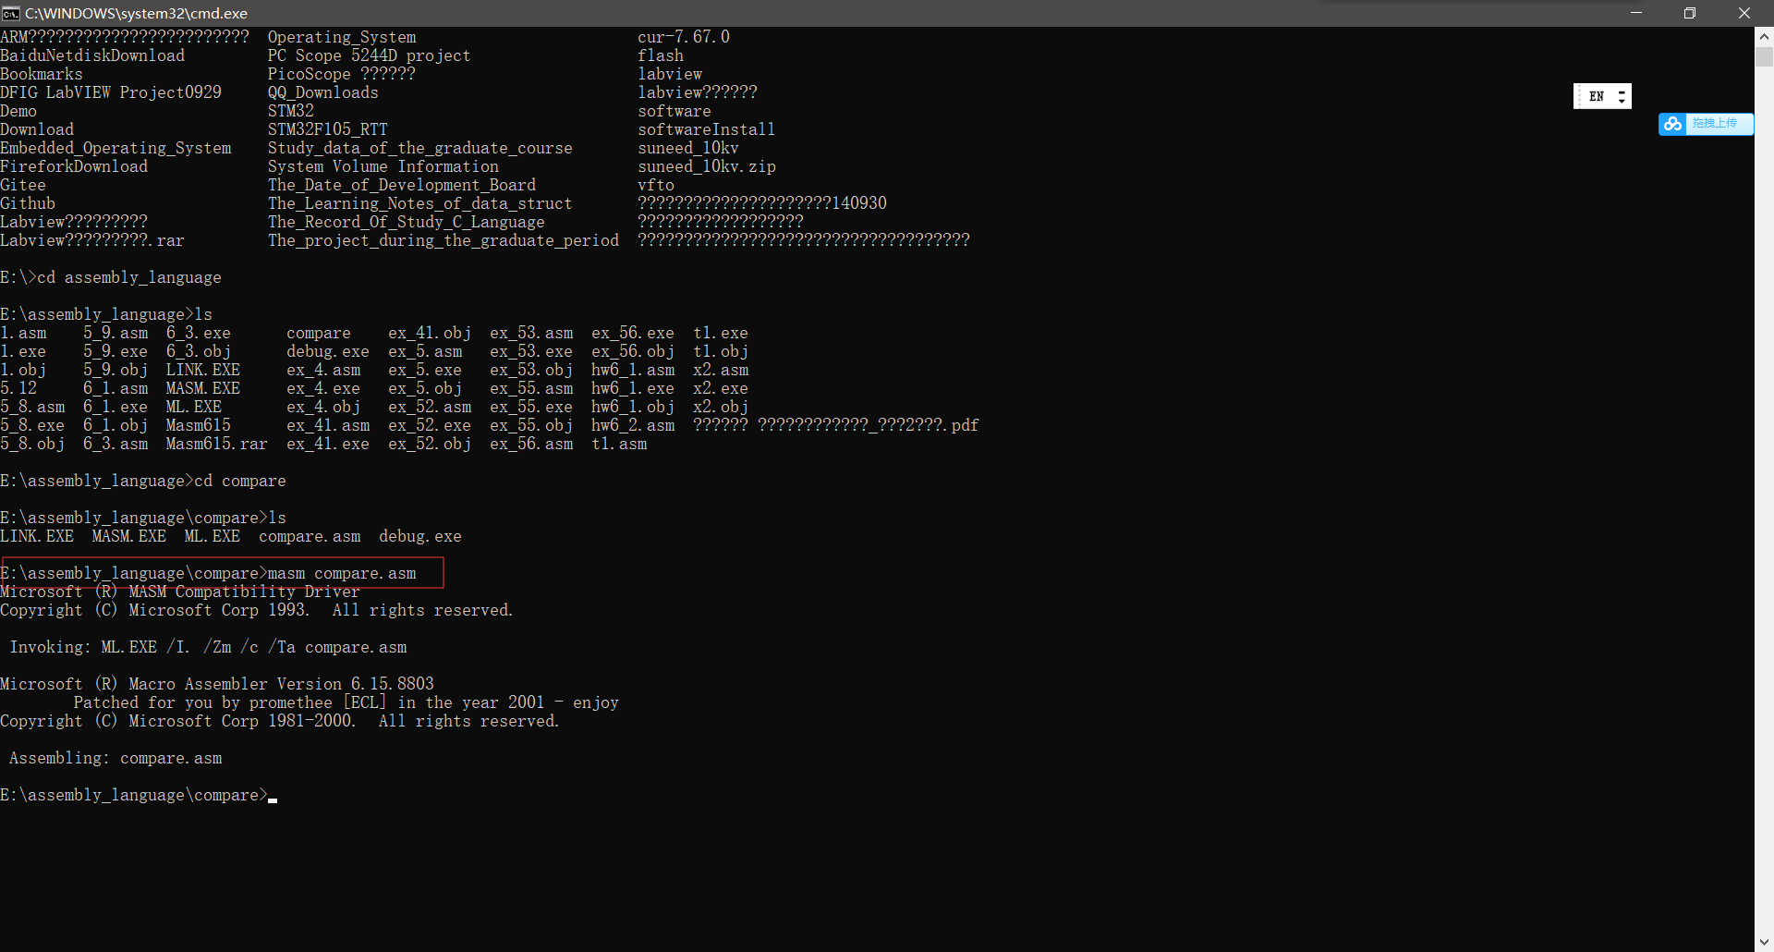
Task: Click the 'Embedded_Operating_System' entry
Action: [x=115, y=148]
